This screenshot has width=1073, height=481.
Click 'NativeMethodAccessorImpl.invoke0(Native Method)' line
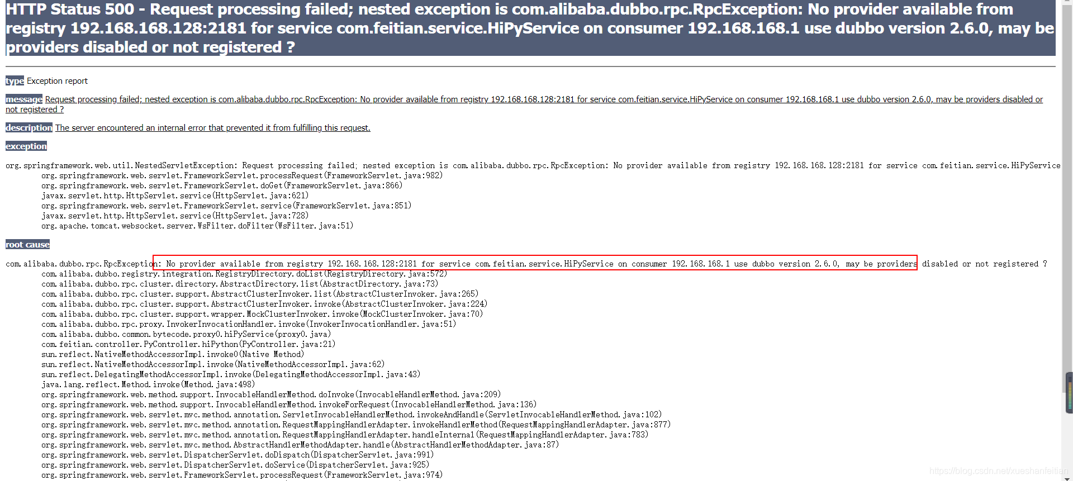pos(173,354)
